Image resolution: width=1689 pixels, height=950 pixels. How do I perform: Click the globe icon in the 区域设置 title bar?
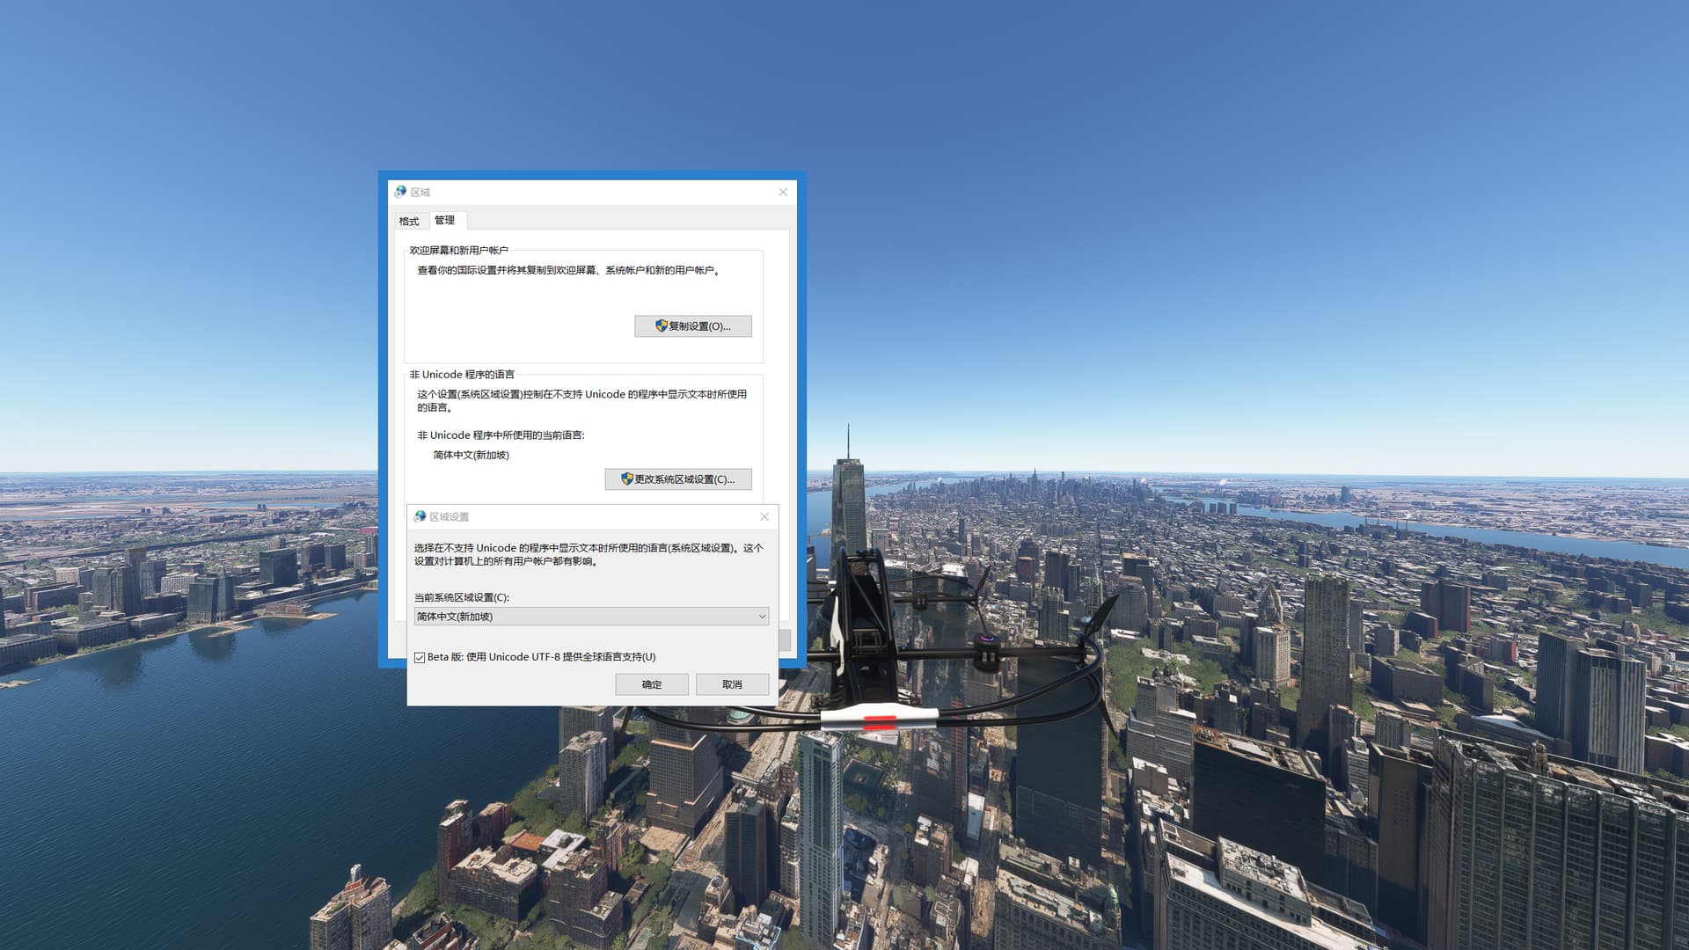tap(420, 516)
